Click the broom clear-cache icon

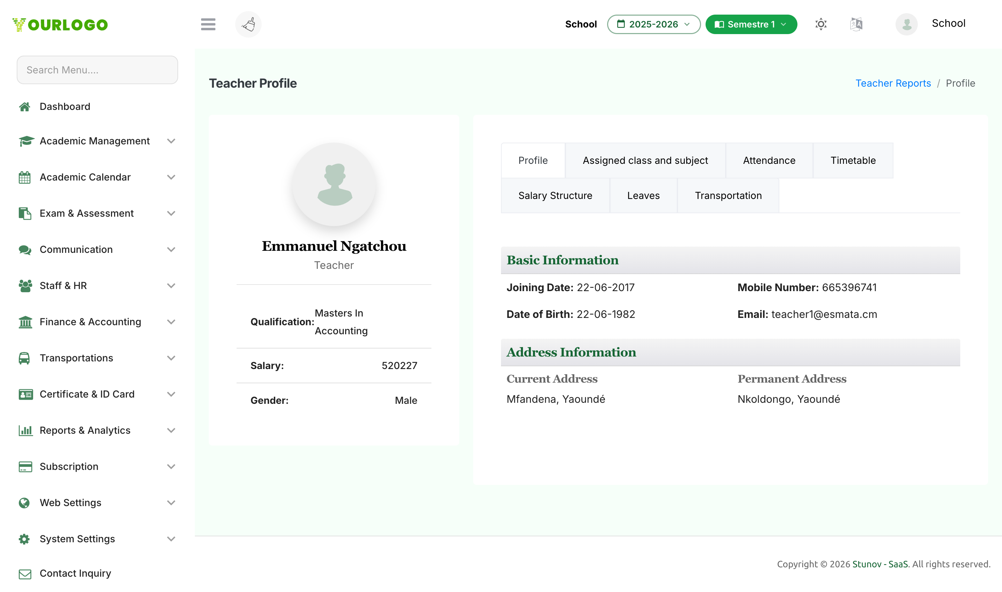point(248,24)
